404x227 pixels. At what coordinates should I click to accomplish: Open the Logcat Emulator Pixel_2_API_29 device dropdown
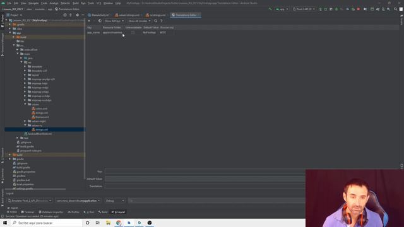30,201
